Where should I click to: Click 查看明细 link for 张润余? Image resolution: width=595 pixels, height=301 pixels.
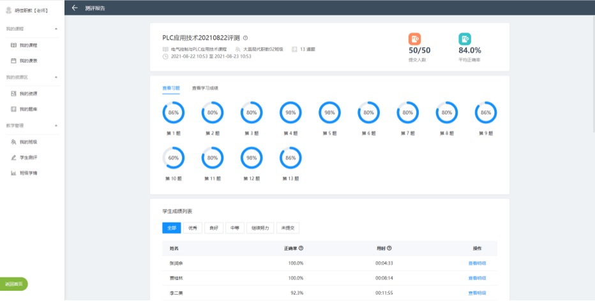click(477, 263)
